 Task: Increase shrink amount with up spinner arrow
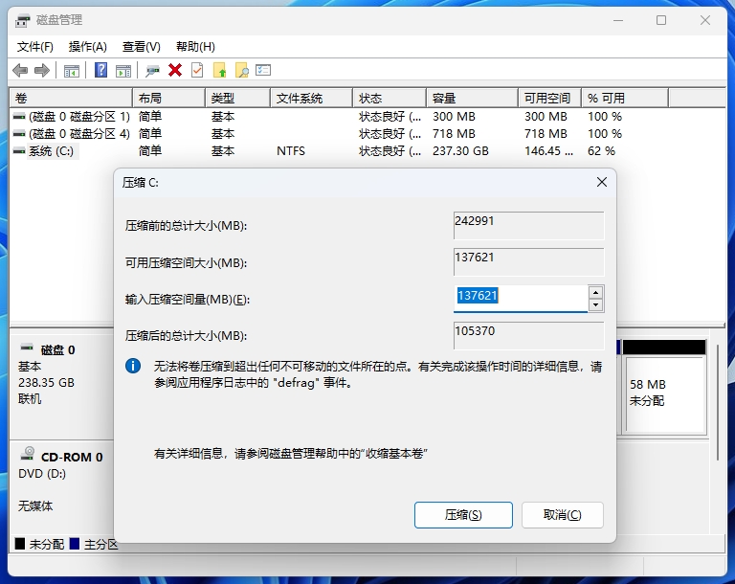(595, 292)
